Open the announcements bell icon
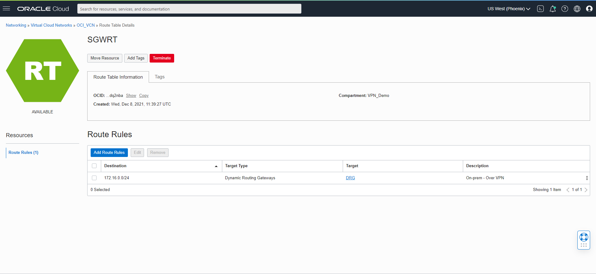 tap(553, 9)
